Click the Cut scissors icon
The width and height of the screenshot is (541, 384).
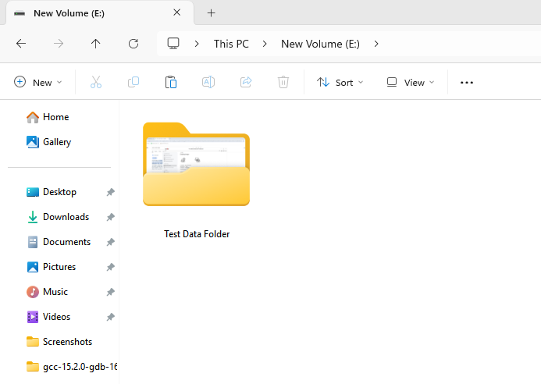pyautogui.click(x=96, y=82)
